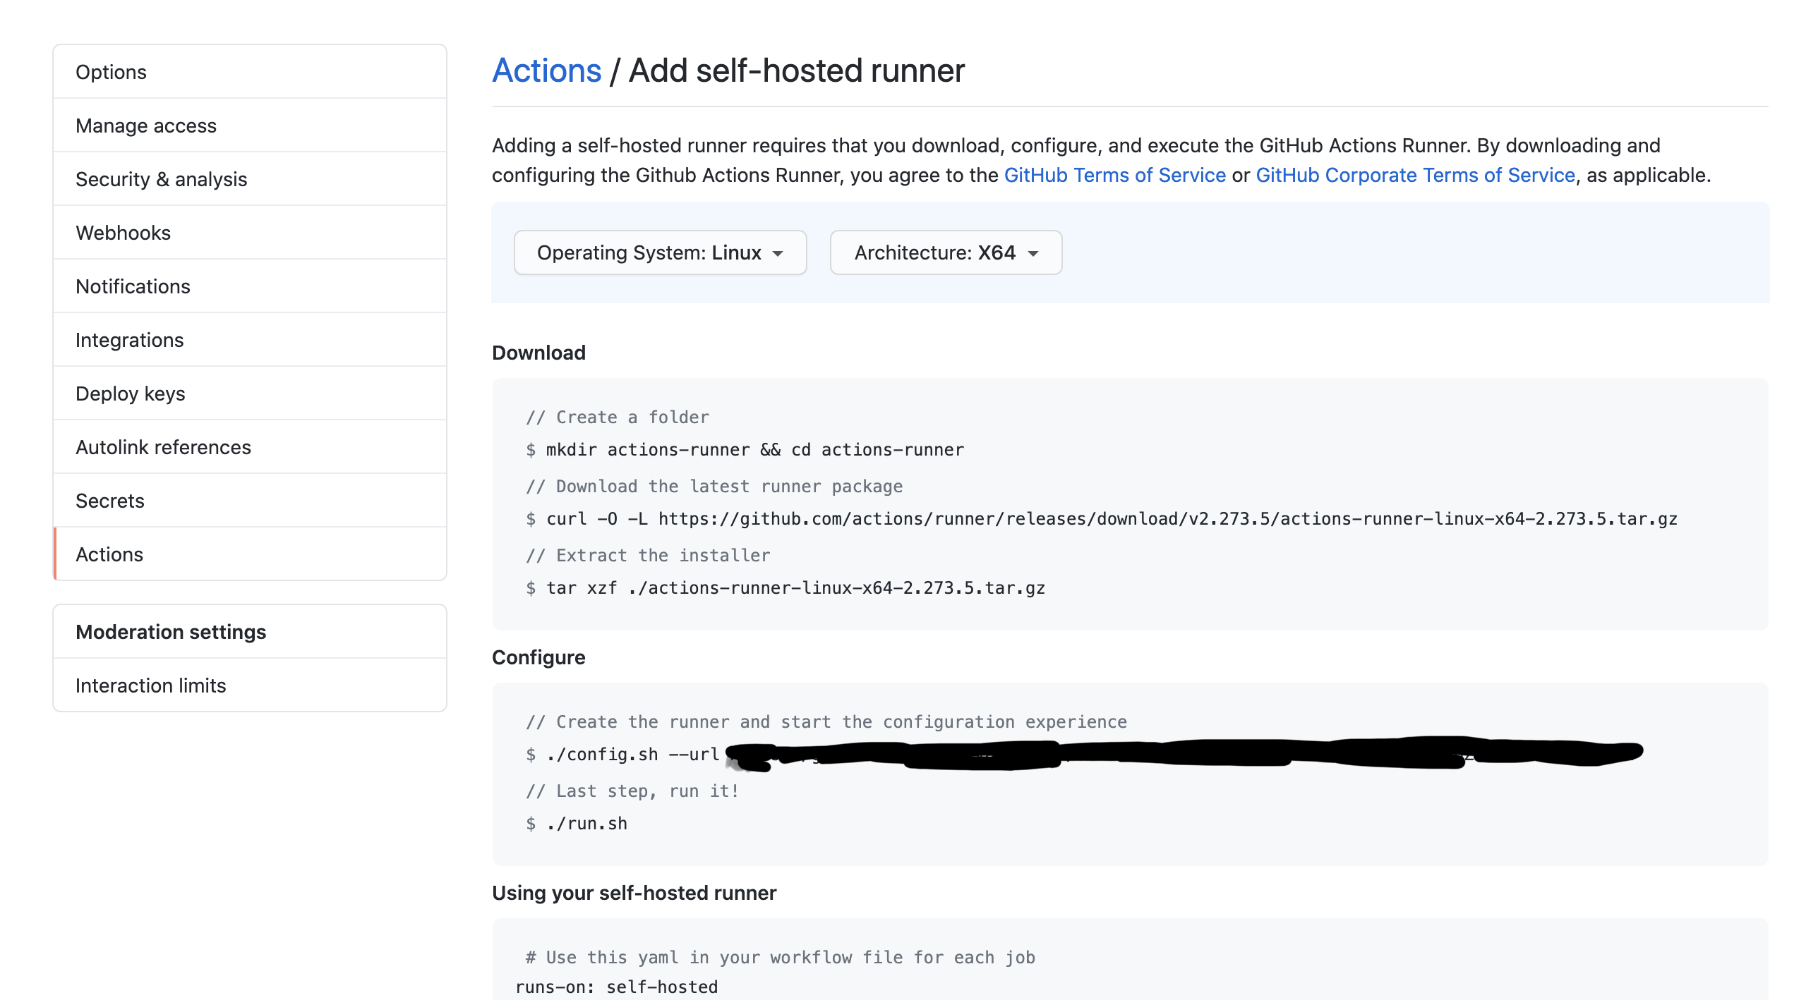1818x1000 pixels.
Task: Expand the Architecture X64 dropdown
Action: pos(946,252)
